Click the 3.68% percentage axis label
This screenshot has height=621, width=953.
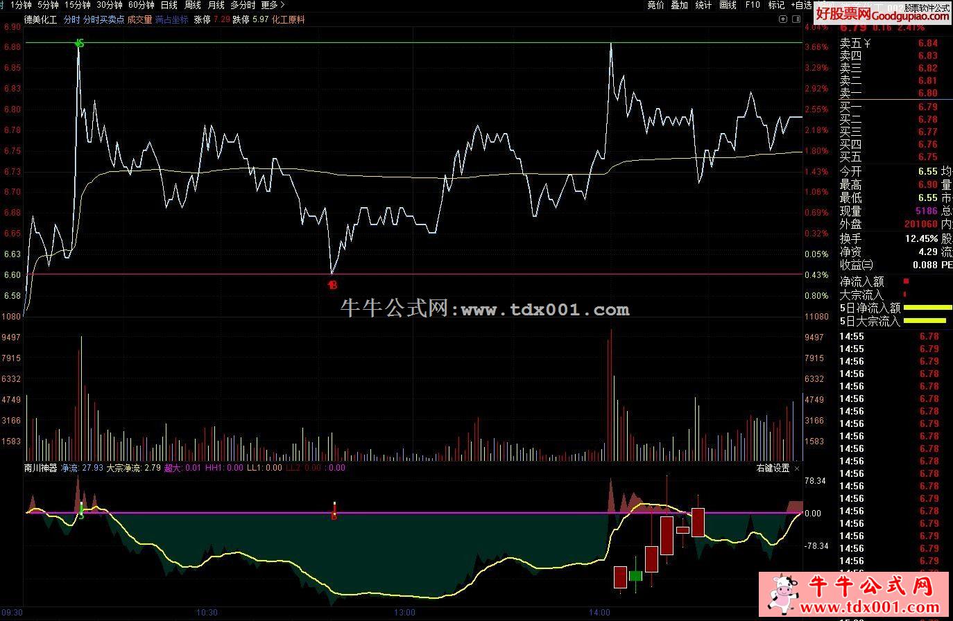[x=816, y=47]
